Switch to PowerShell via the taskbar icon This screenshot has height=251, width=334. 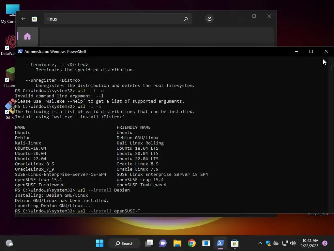coord(220,243)
